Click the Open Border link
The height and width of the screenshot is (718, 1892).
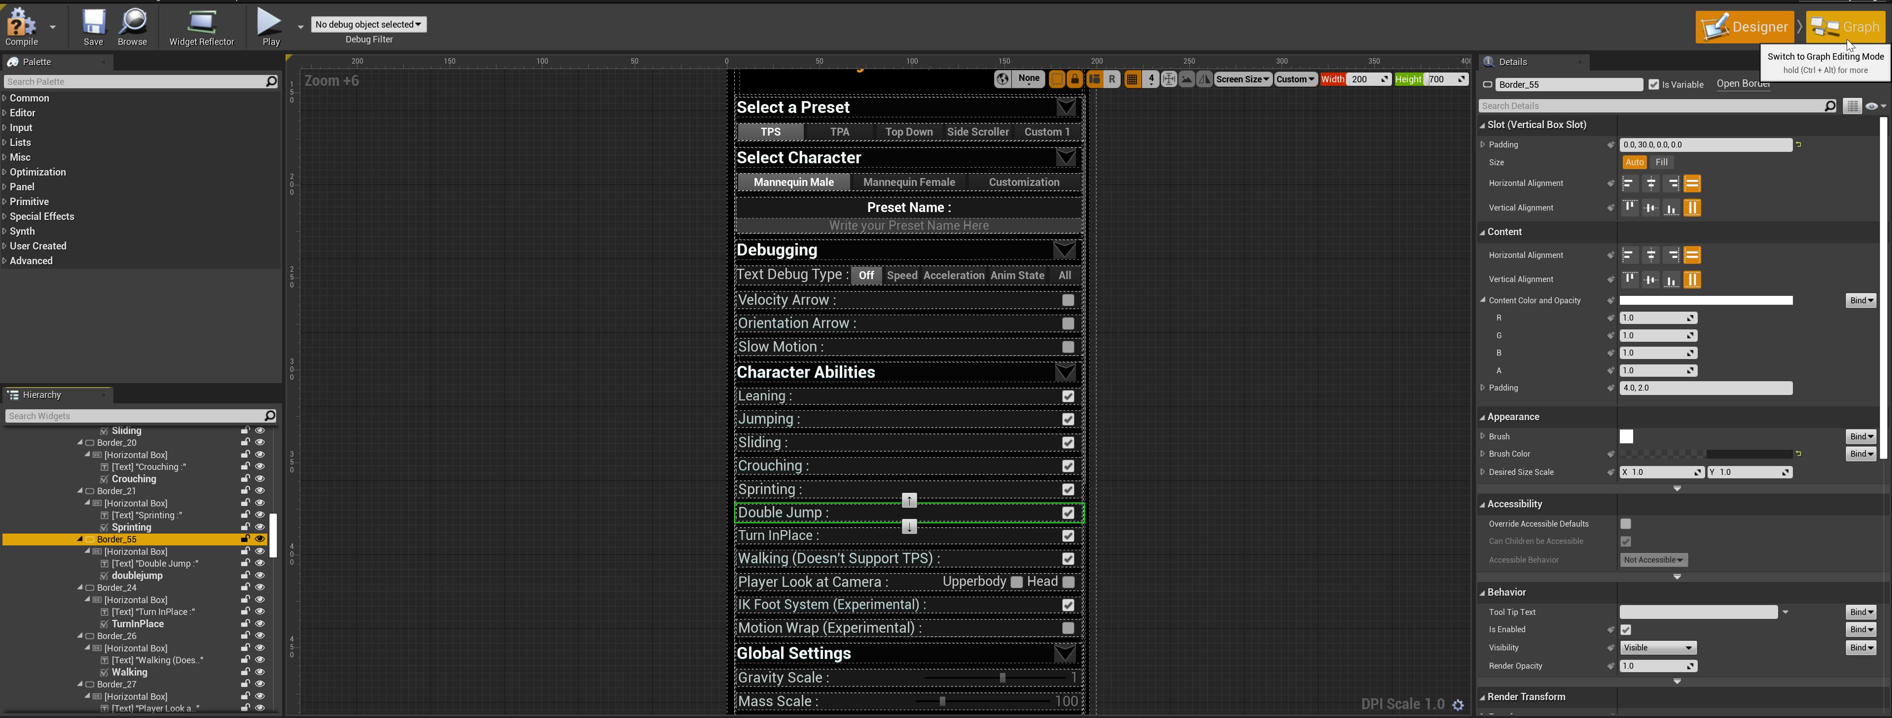tap(1744, 84)
